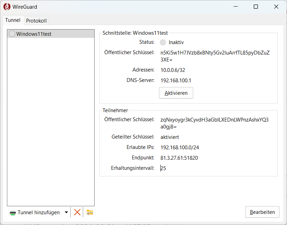The height and width of the screenshot is (225, 287).
Task: Minimize the WireGuard window
Action: pyautogui.click(x=236, y=7)
